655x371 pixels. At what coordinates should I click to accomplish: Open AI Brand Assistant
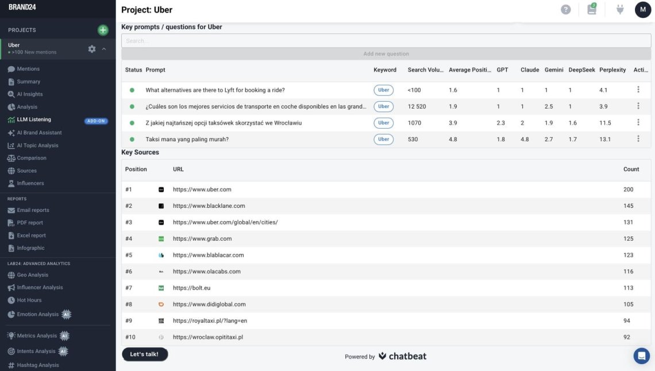(x=39, y=133)
